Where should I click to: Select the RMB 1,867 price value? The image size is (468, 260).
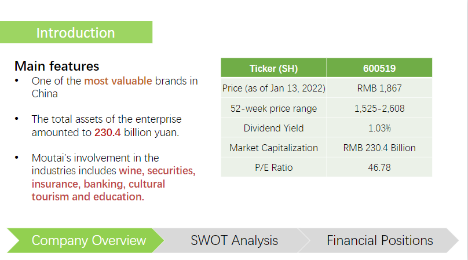click(x=379, y=88)
